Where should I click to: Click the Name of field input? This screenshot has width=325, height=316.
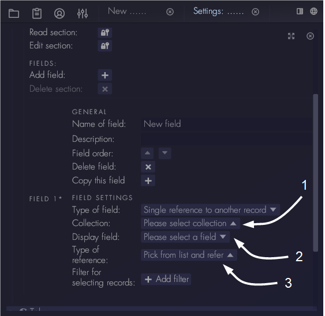point(226,124)
